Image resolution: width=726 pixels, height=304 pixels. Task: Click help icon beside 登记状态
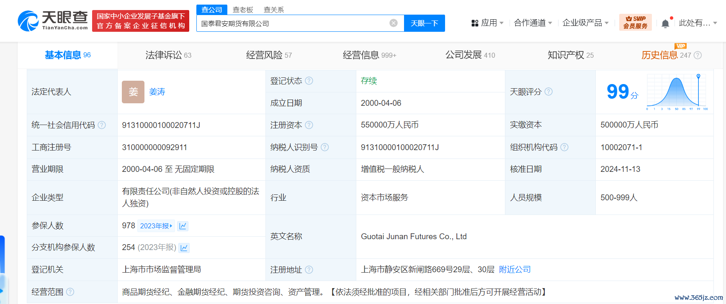pos(309,81)
